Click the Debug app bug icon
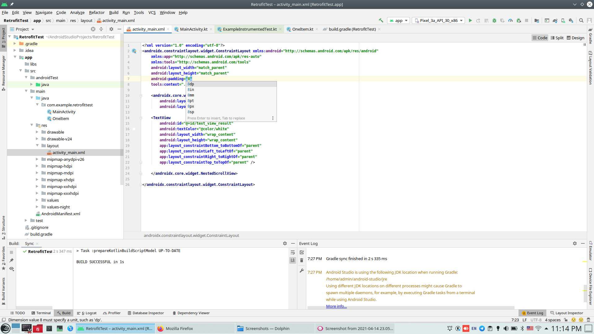This screenshot has width=594, height=334. (494, 20)
